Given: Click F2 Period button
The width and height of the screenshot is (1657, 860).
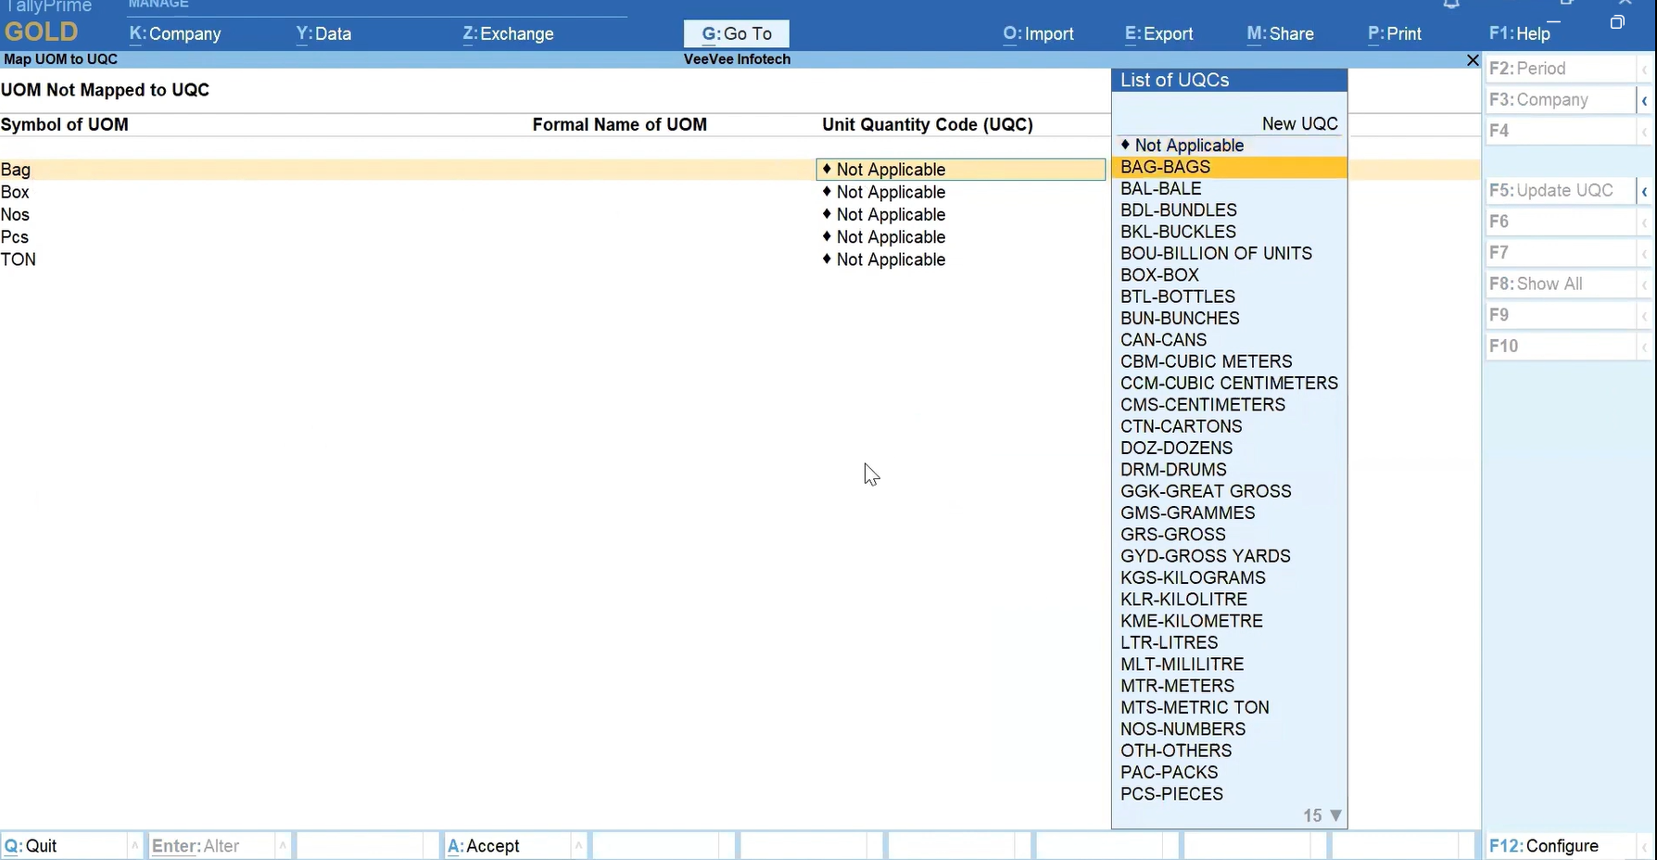Looking at the screenshot, I should (x=1559, y=69).
